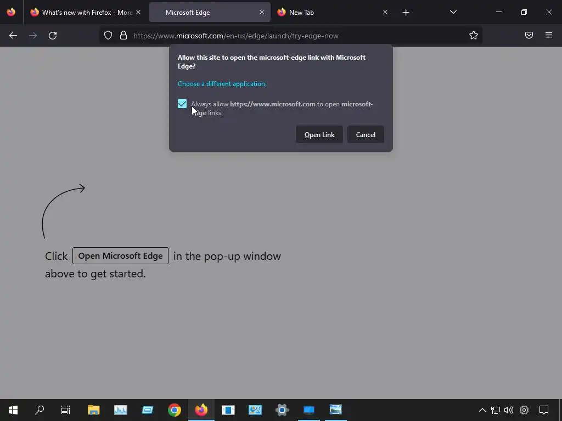Image resolution: width=562 pixels, height=421 pixels.
Task: Open the blue monitor app on taskbar
Action: tap(308, 410)
